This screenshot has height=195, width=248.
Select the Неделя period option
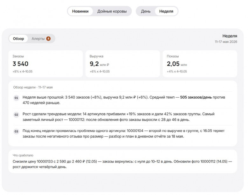(166, 11)
